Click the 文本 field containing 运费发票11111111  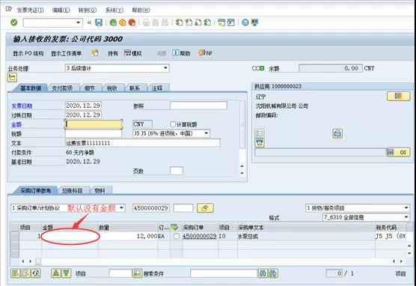coord(142,143)
